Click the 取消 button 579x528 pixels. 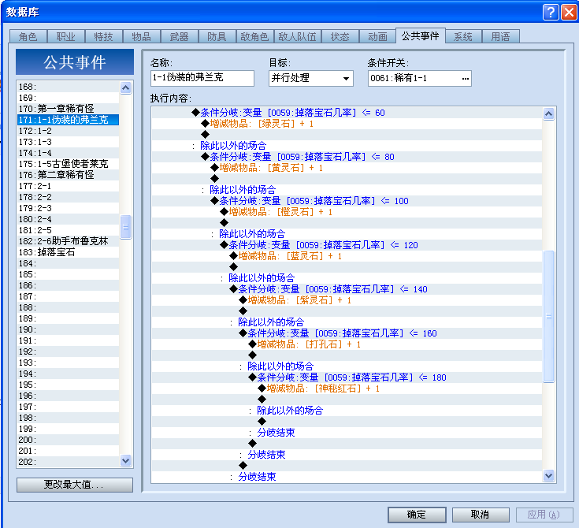click(481, 515)
